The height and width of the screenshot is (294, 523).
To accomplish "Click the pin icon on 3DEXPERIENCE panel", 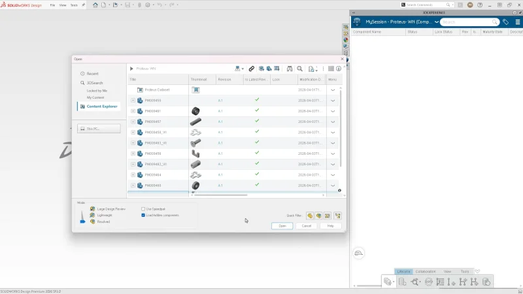I will click(520, 12).
